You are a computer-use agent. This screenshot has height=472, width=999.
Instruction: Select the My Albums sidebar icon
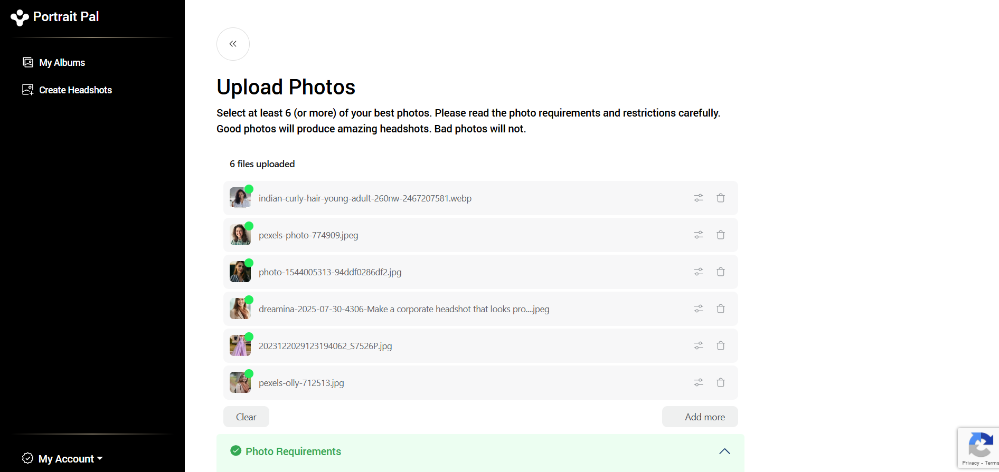coord(27,62)
